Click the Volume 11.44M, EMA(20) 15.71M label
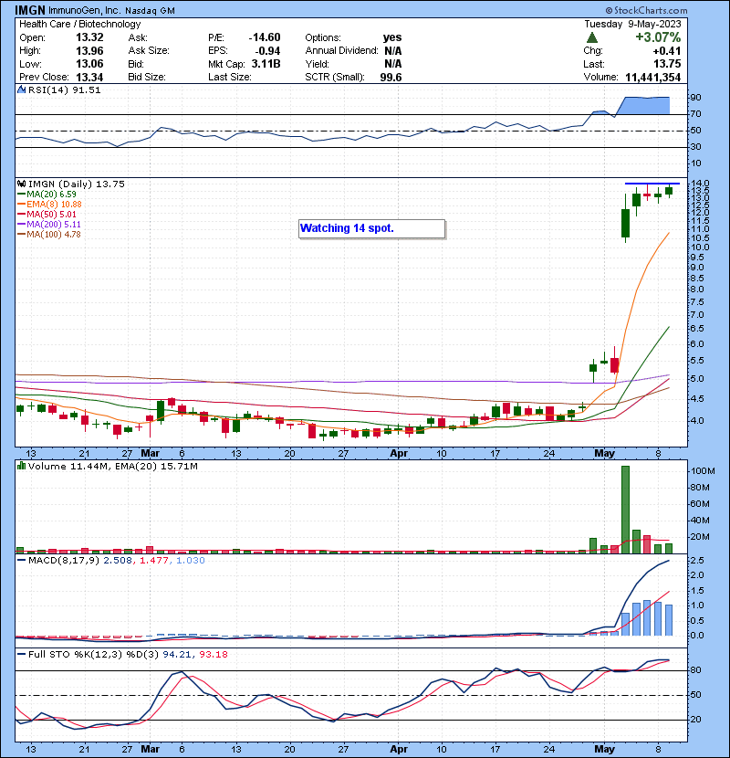Viewport: 730px width, 758px height. click(x=112, y=467)
